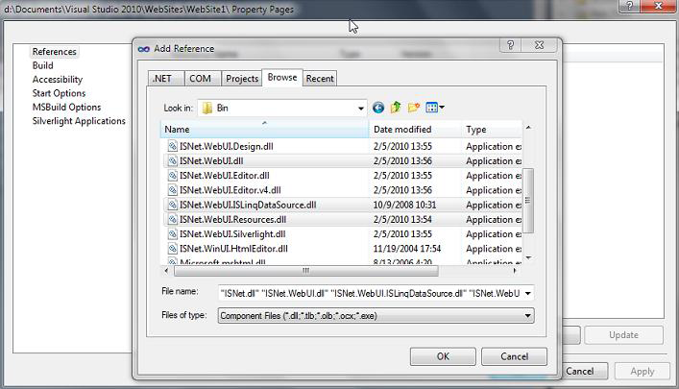Select Build in Property Pages list
679x389 pixels.
pos(43,65)
